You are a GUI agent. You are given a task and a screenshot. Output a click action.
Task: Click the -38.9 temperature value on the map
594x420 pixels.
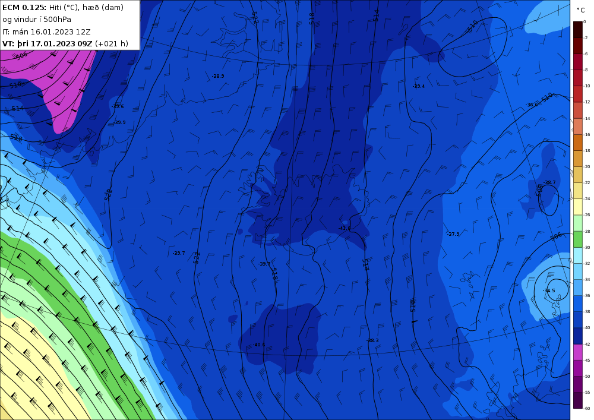point(218,76)
